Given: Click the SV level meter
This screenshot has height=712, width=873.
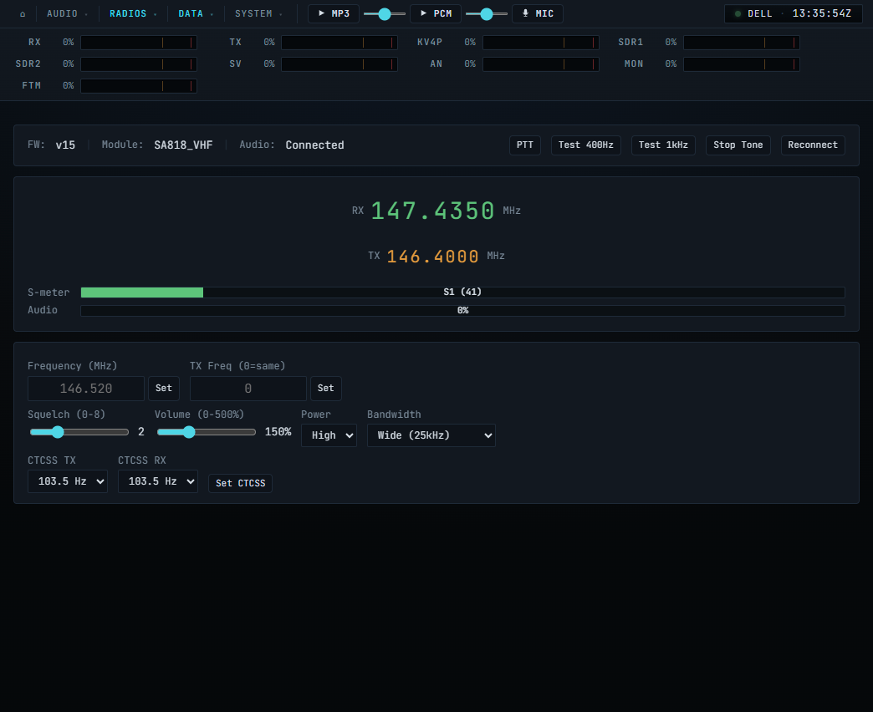Looking at the screenshot, I should (339, 64).
